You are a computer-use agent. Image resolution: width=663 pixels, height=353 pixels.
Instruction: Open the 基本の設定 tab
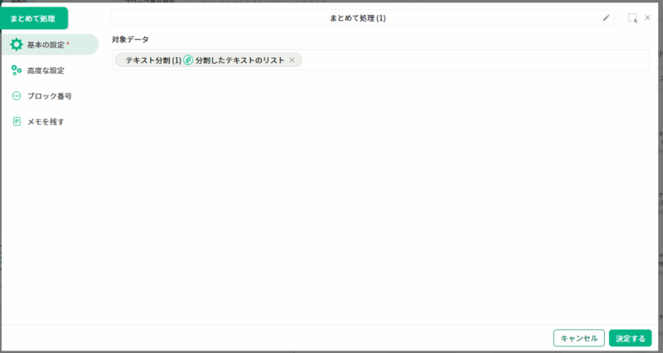click(50, 45)
